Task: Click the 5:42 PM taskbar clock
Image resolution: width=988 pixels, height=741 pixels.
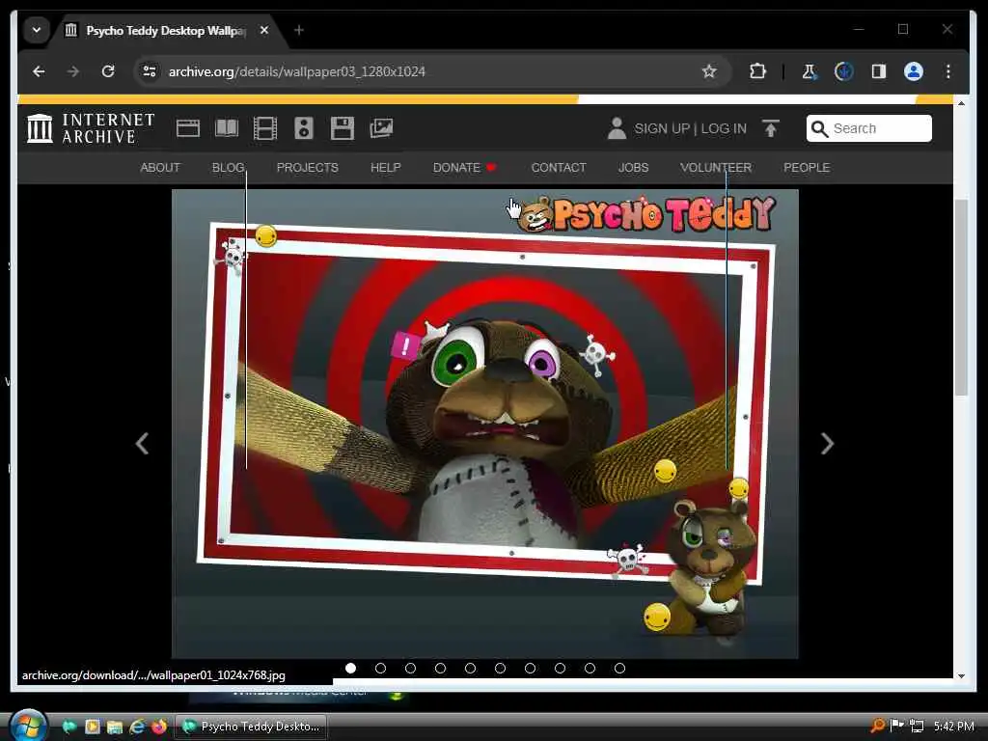Action: (x=954, y=726)
